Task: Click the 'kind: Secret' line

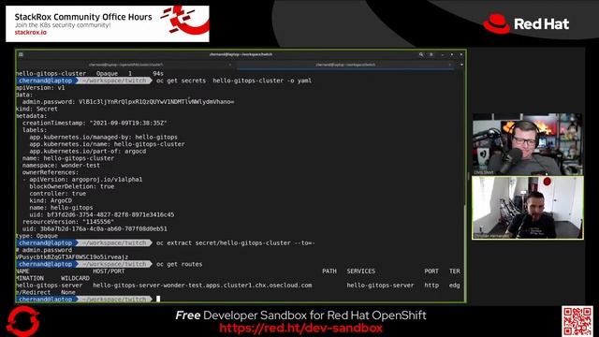Action: coord(37,109)
